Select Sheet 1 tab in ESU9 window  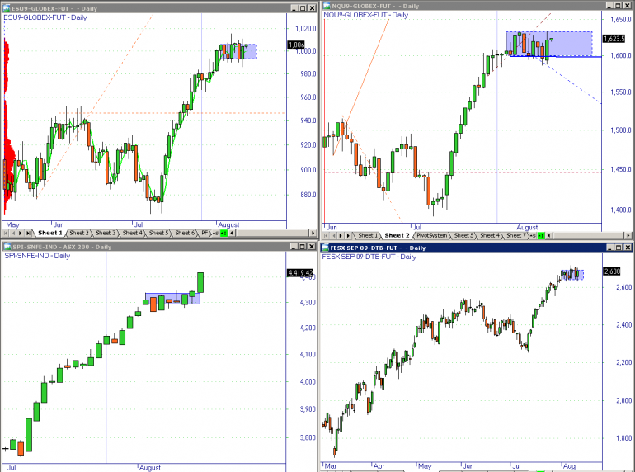pyautogui.click(x=49, y=233)
